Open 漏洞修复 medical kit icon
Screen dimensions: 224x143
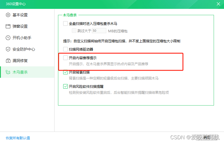coord(8,61)
